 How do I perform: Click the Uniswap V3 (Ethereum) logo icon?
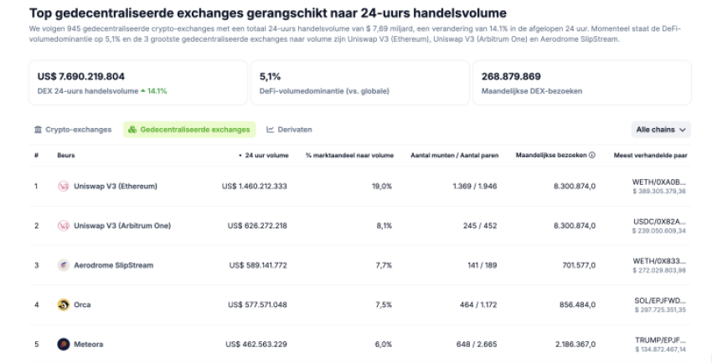coord(63,186)
